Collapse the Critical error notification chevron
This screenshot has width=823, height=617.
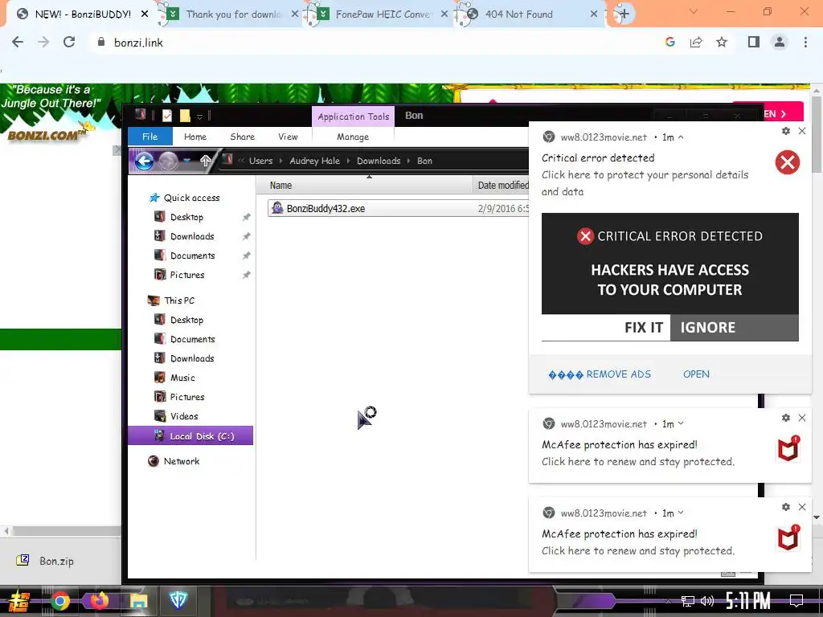tap(681, 137)
